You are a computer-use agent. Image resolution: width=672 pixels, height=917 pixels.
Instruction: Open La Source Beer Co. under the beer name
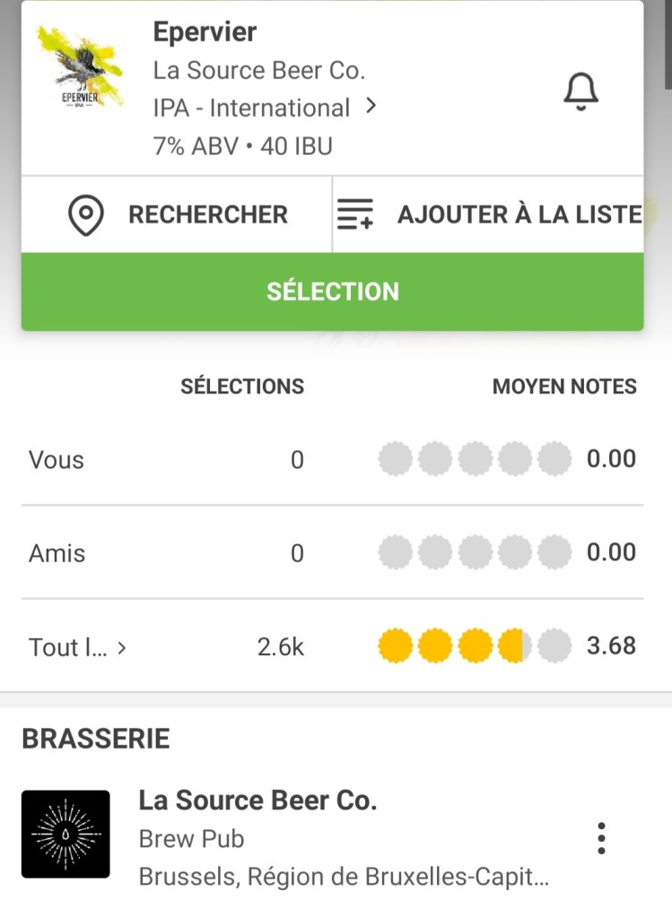[258, 70]
